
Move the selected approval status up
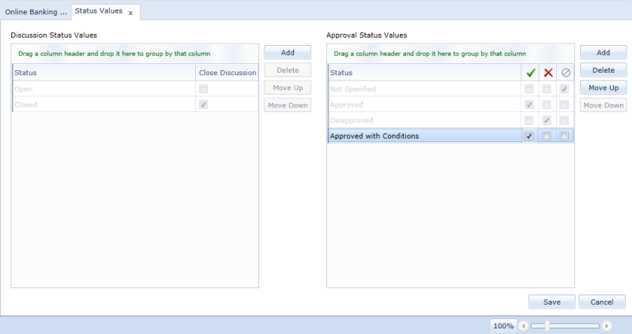pos(603,88)
